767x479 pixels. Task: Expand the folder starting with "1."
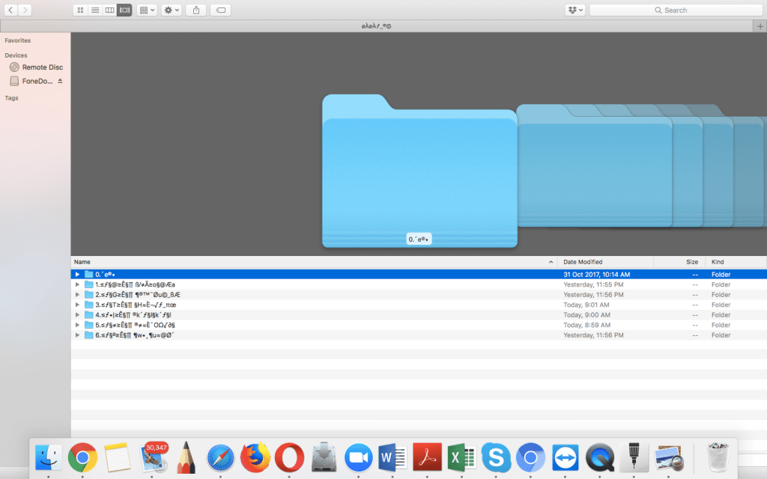77,284
